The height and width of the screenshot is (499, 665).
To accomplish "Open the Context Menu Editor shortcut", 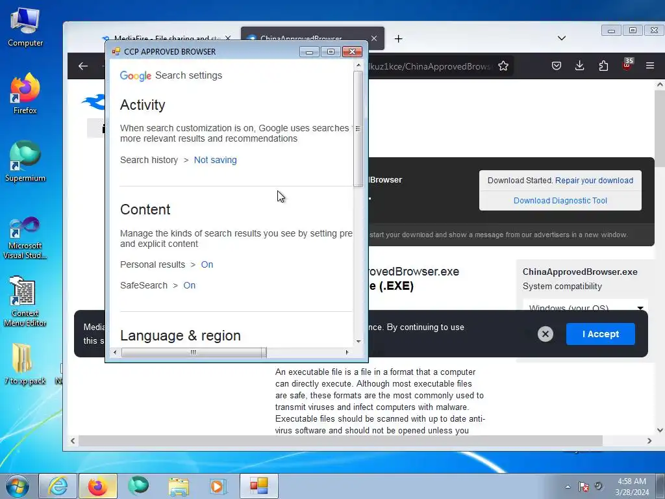I will coord(25,301).
